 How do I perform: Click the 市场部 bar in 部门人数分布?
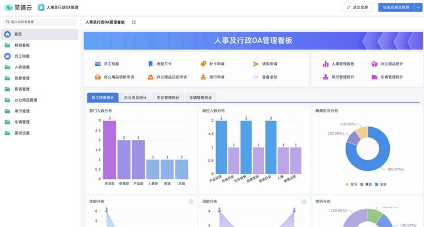pos(110,150)
